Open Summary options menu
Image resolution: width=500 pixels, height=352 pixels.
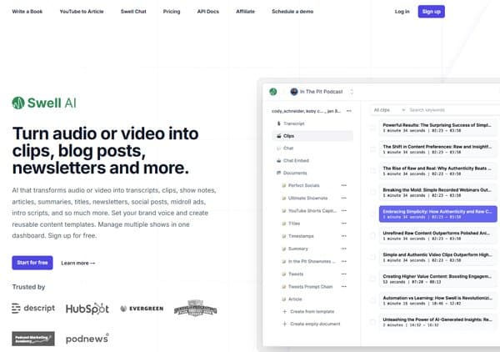343,249
